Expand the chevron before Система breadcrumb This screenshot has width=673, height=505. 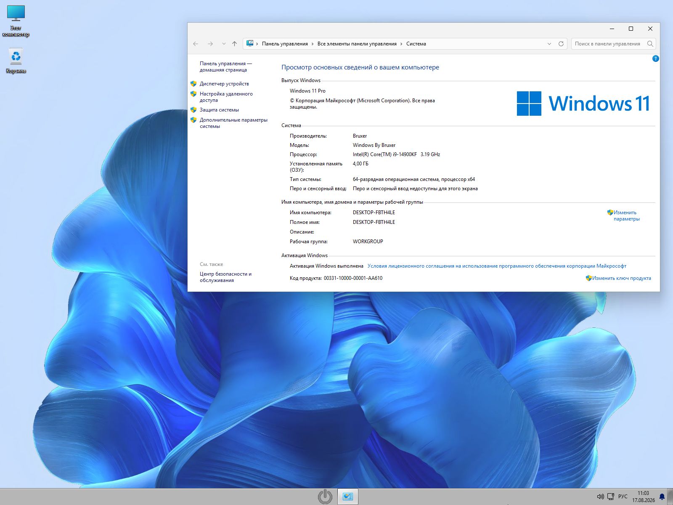coord(401,44)
